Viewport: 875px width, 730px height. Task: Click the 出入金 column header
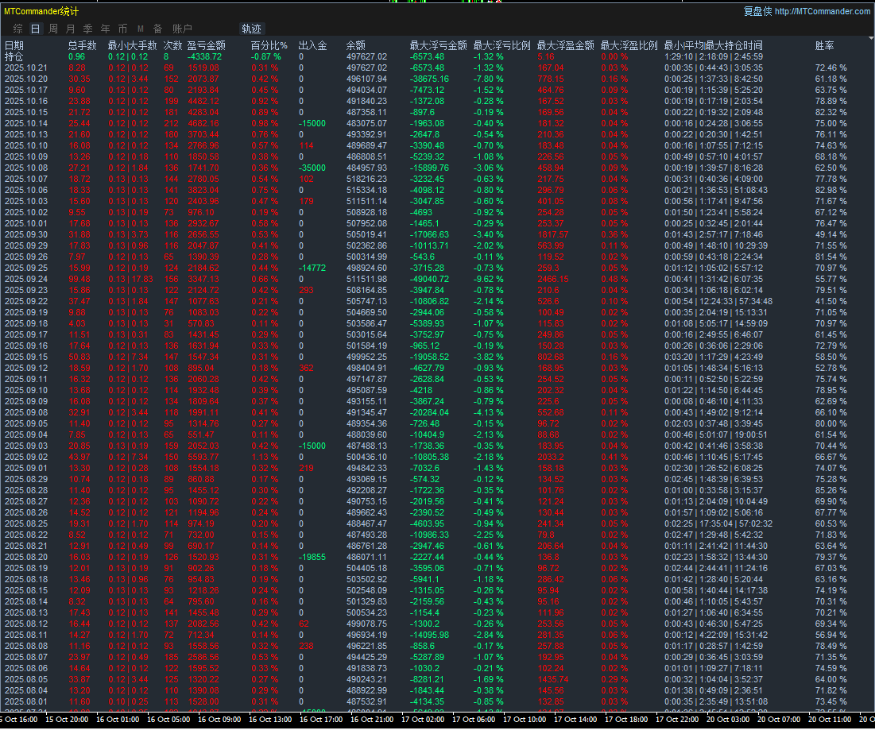(x=312, y=46)
